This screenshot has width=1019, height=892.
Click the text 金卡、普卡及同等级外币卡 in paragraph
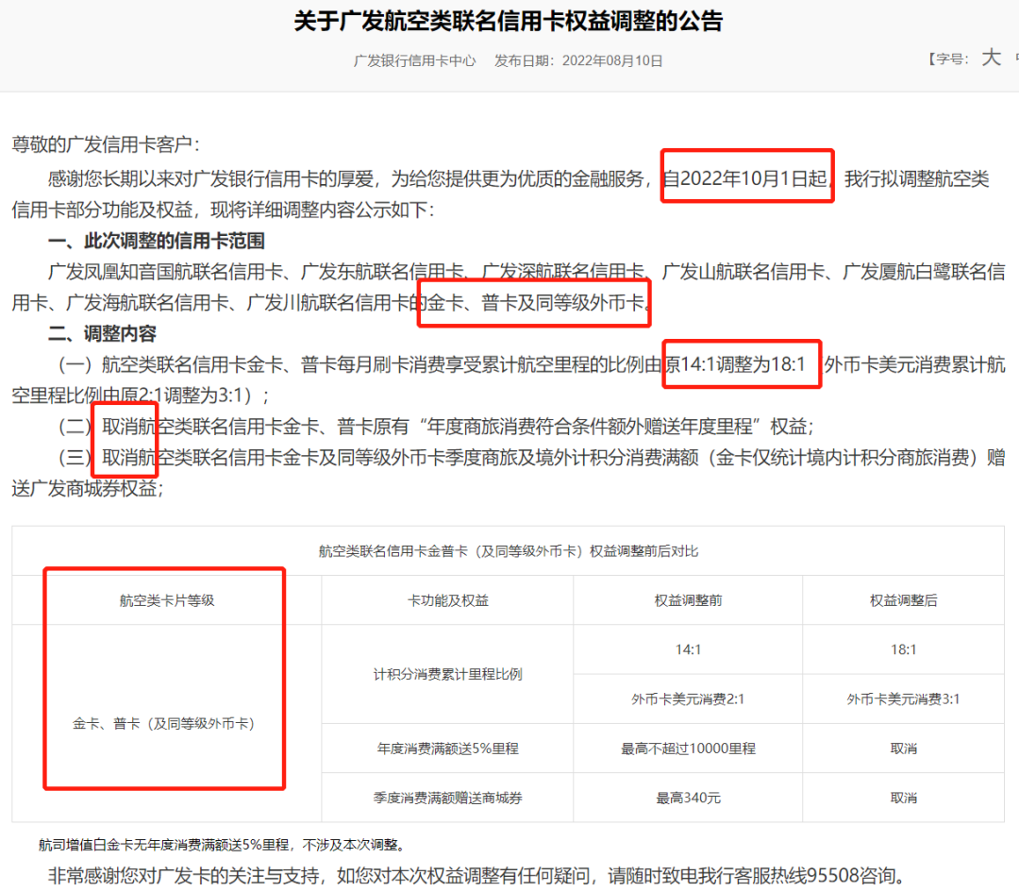[536, 302]
